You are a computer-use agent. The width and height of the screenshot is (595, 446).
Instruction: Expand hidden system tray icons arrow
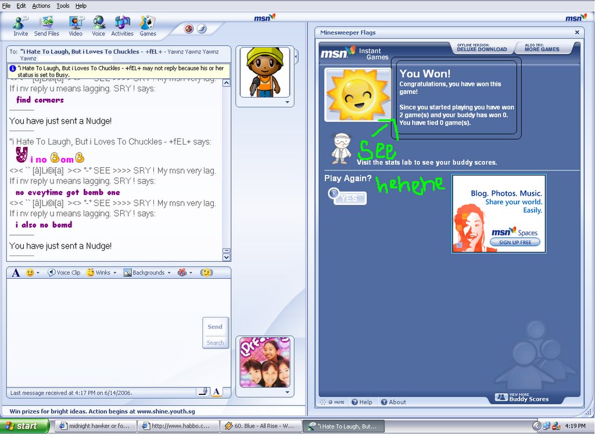pyautogui.click(x=536, y=426)
